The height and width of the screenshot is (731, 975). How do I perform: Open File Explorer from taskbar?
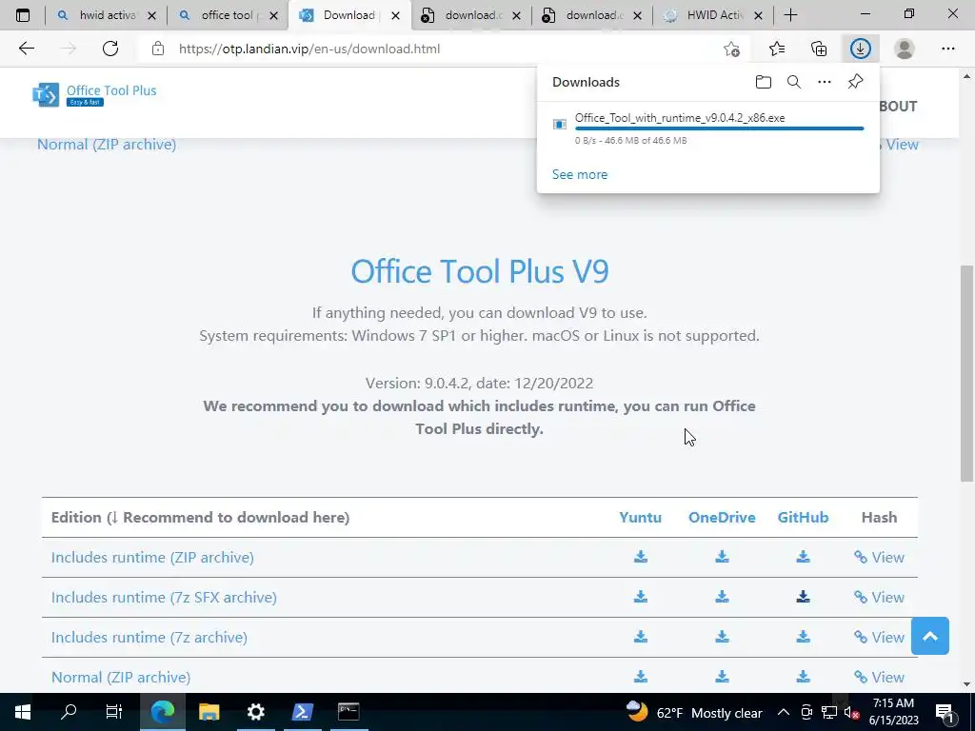click(x=209, y=712)
